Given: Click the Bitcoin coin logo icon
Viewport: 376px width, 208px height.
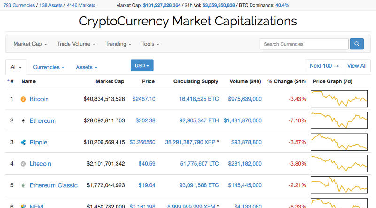Looking at the screenshot, I should (23, 99).
